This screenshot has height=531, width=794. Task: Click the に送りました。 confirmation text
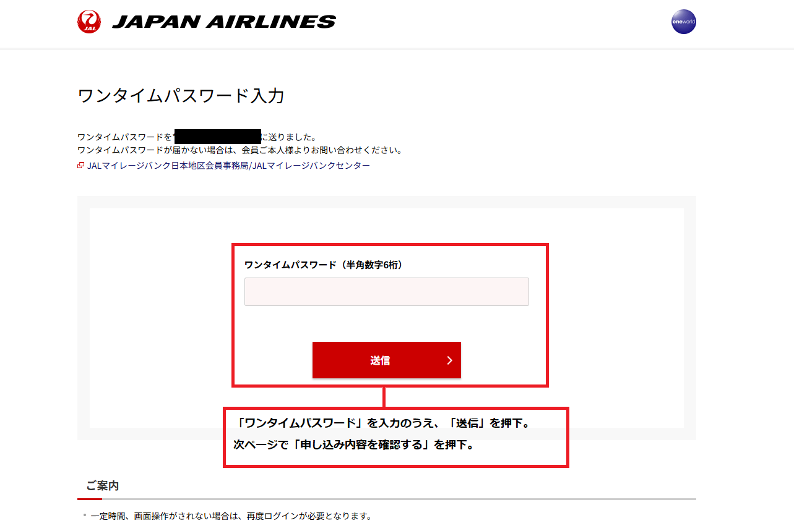[289, 137]
